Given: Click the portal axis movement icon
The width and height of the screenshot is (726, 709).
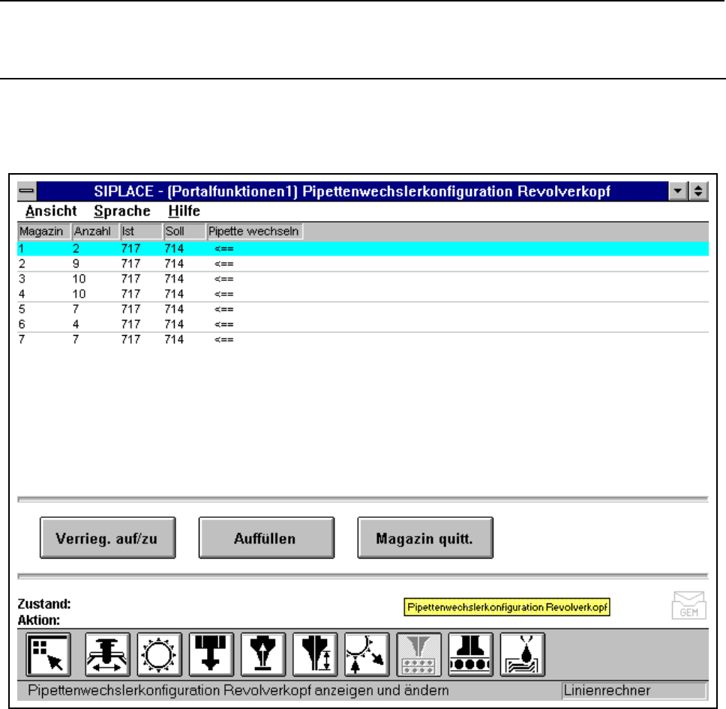Looking at the screenshot, I should 107,653.
